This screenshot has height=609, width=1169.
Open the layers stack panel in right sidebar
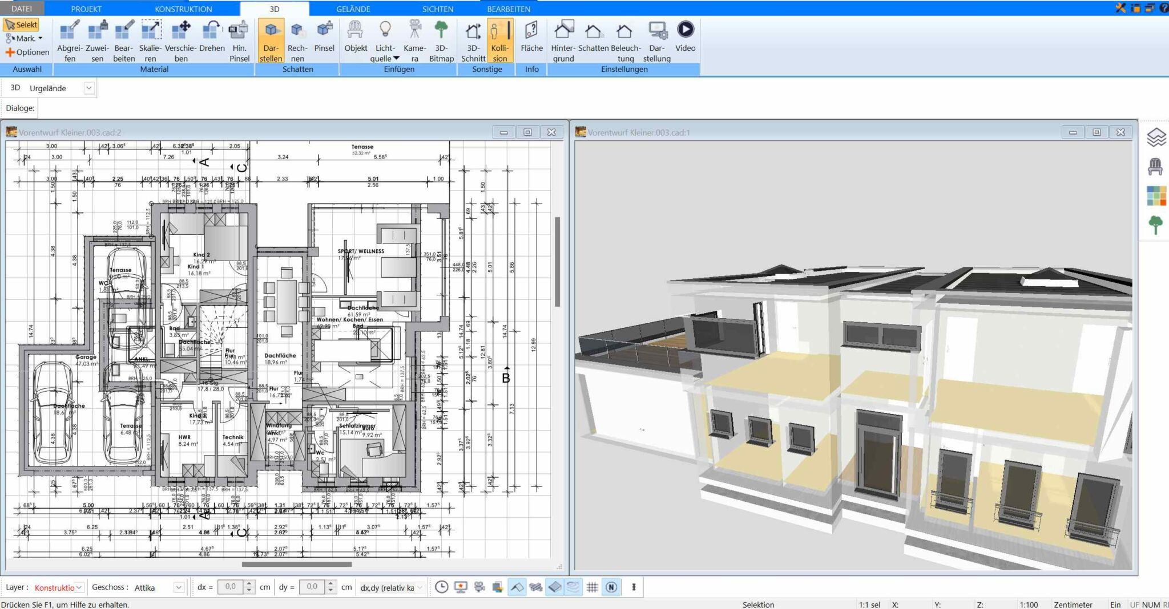click(1156, 137)
